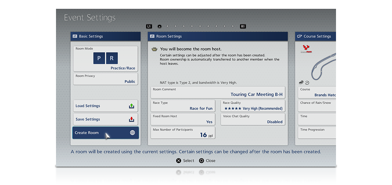Open the Race Type selection
Viewport: 392px width, 185px height.
pos(183,106)
